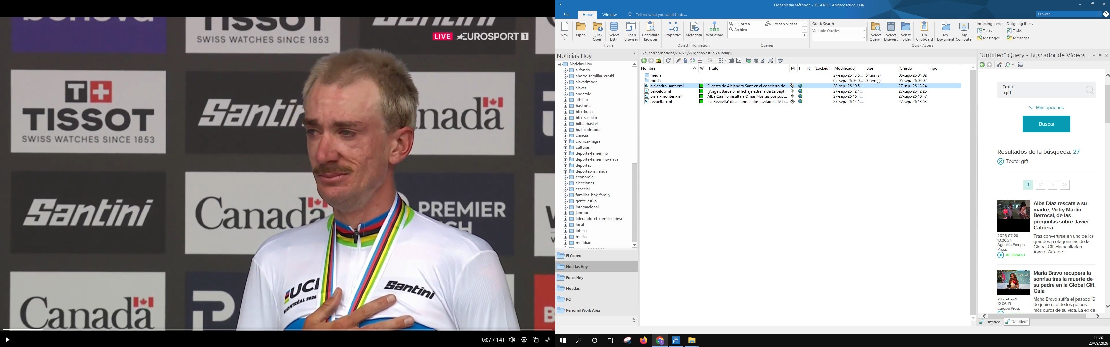Switch to the Window ribbon tab
Screen dimensions: 1110x347
(x=609, y=15)
